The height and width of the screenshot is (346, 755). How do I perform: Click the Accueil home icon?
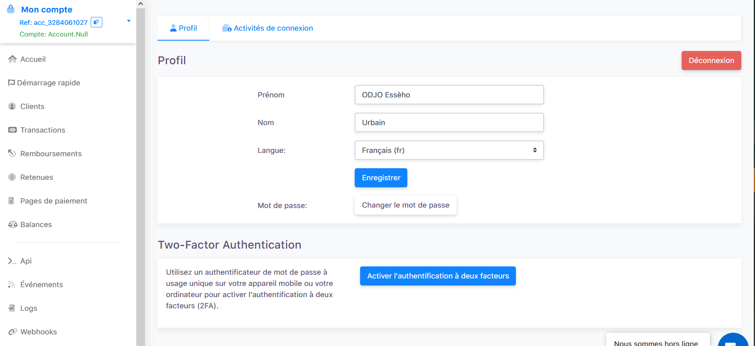point(12,59)
